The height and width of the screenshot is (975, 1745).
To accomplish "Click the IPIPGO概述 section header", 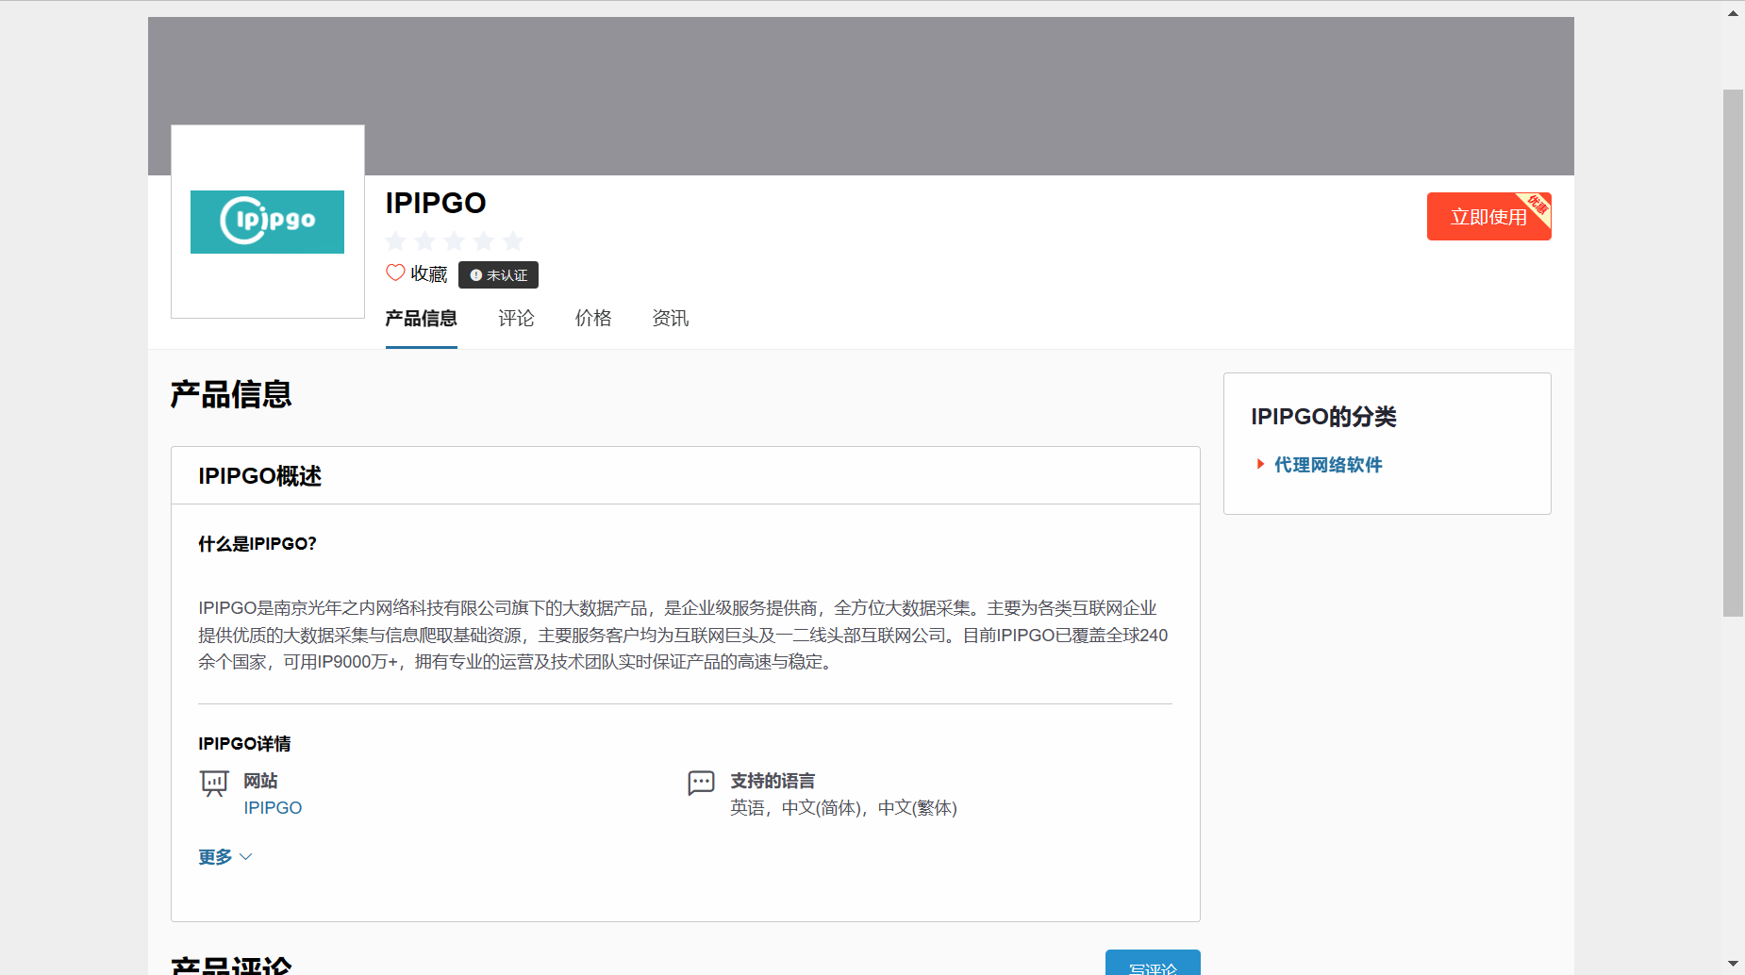I will (x=260, y=476).
